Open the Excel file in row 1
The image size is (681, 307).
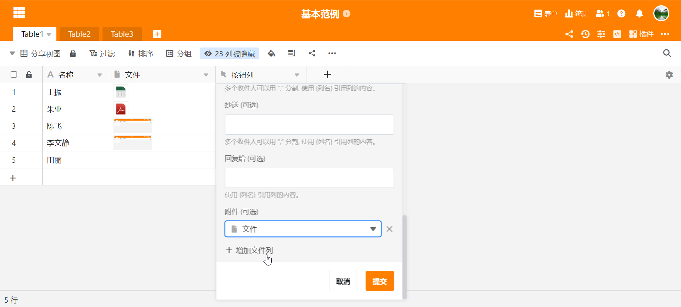121,92
